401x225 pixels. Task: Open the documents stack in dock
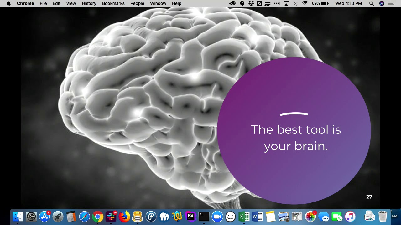369,216
